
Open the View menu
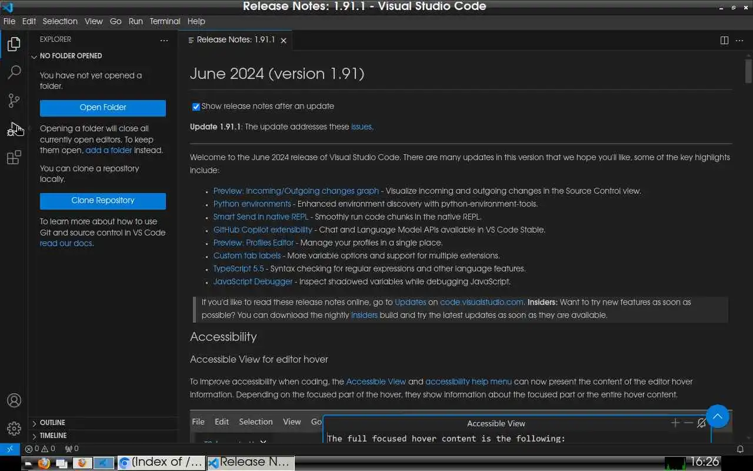pyautogui.click(x=94, y=21)
